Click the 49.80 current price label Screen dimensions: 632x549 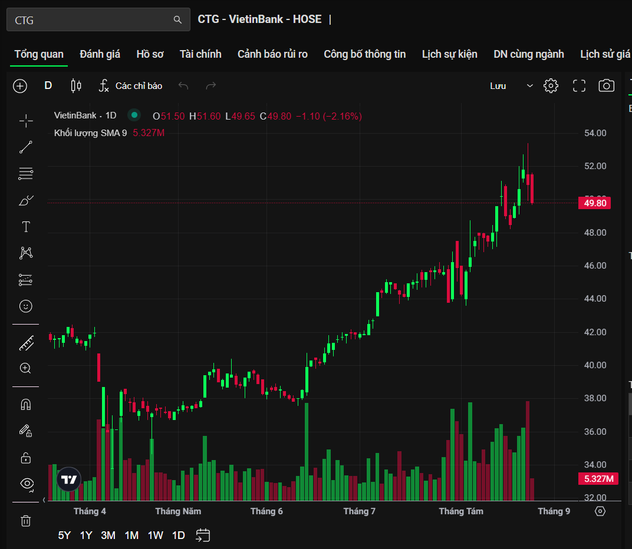coord(594,203)
